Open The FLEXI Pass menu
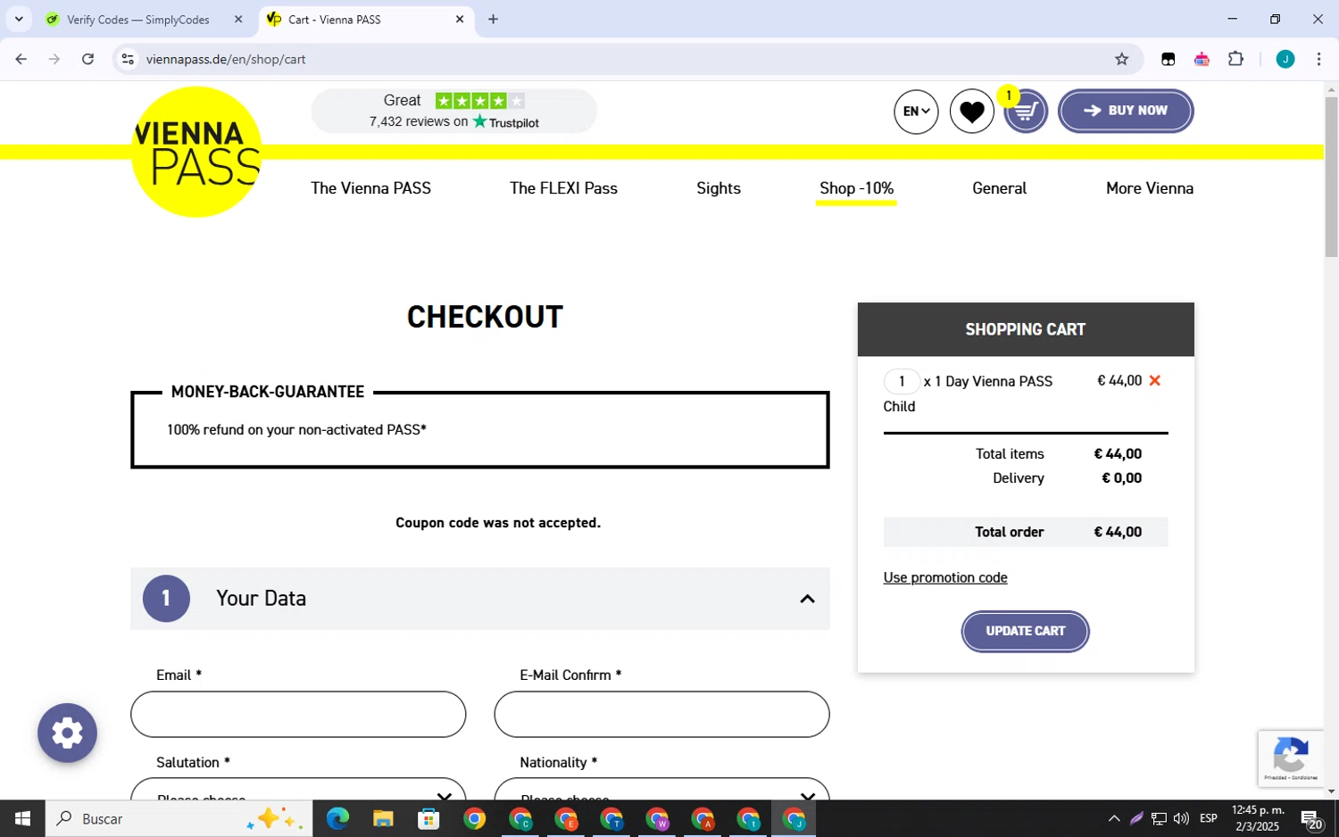The height and width of the screenshot is (837, 1339). 563,188
